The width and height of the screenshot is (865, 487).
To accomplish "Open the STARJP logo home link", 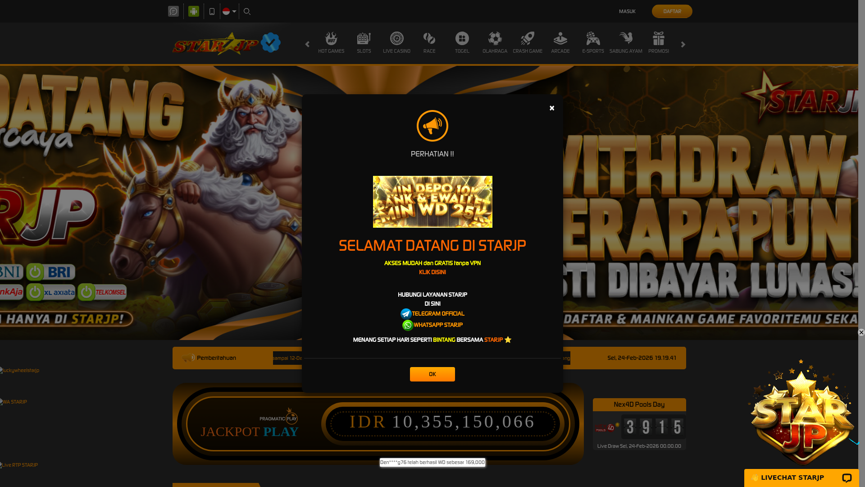I will point(226,43).
